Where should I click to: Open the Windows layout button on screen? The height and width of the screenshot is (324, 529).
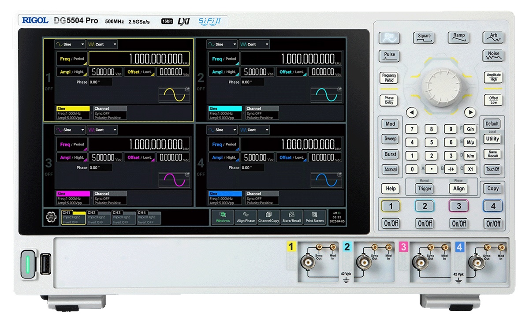(223, 217)
